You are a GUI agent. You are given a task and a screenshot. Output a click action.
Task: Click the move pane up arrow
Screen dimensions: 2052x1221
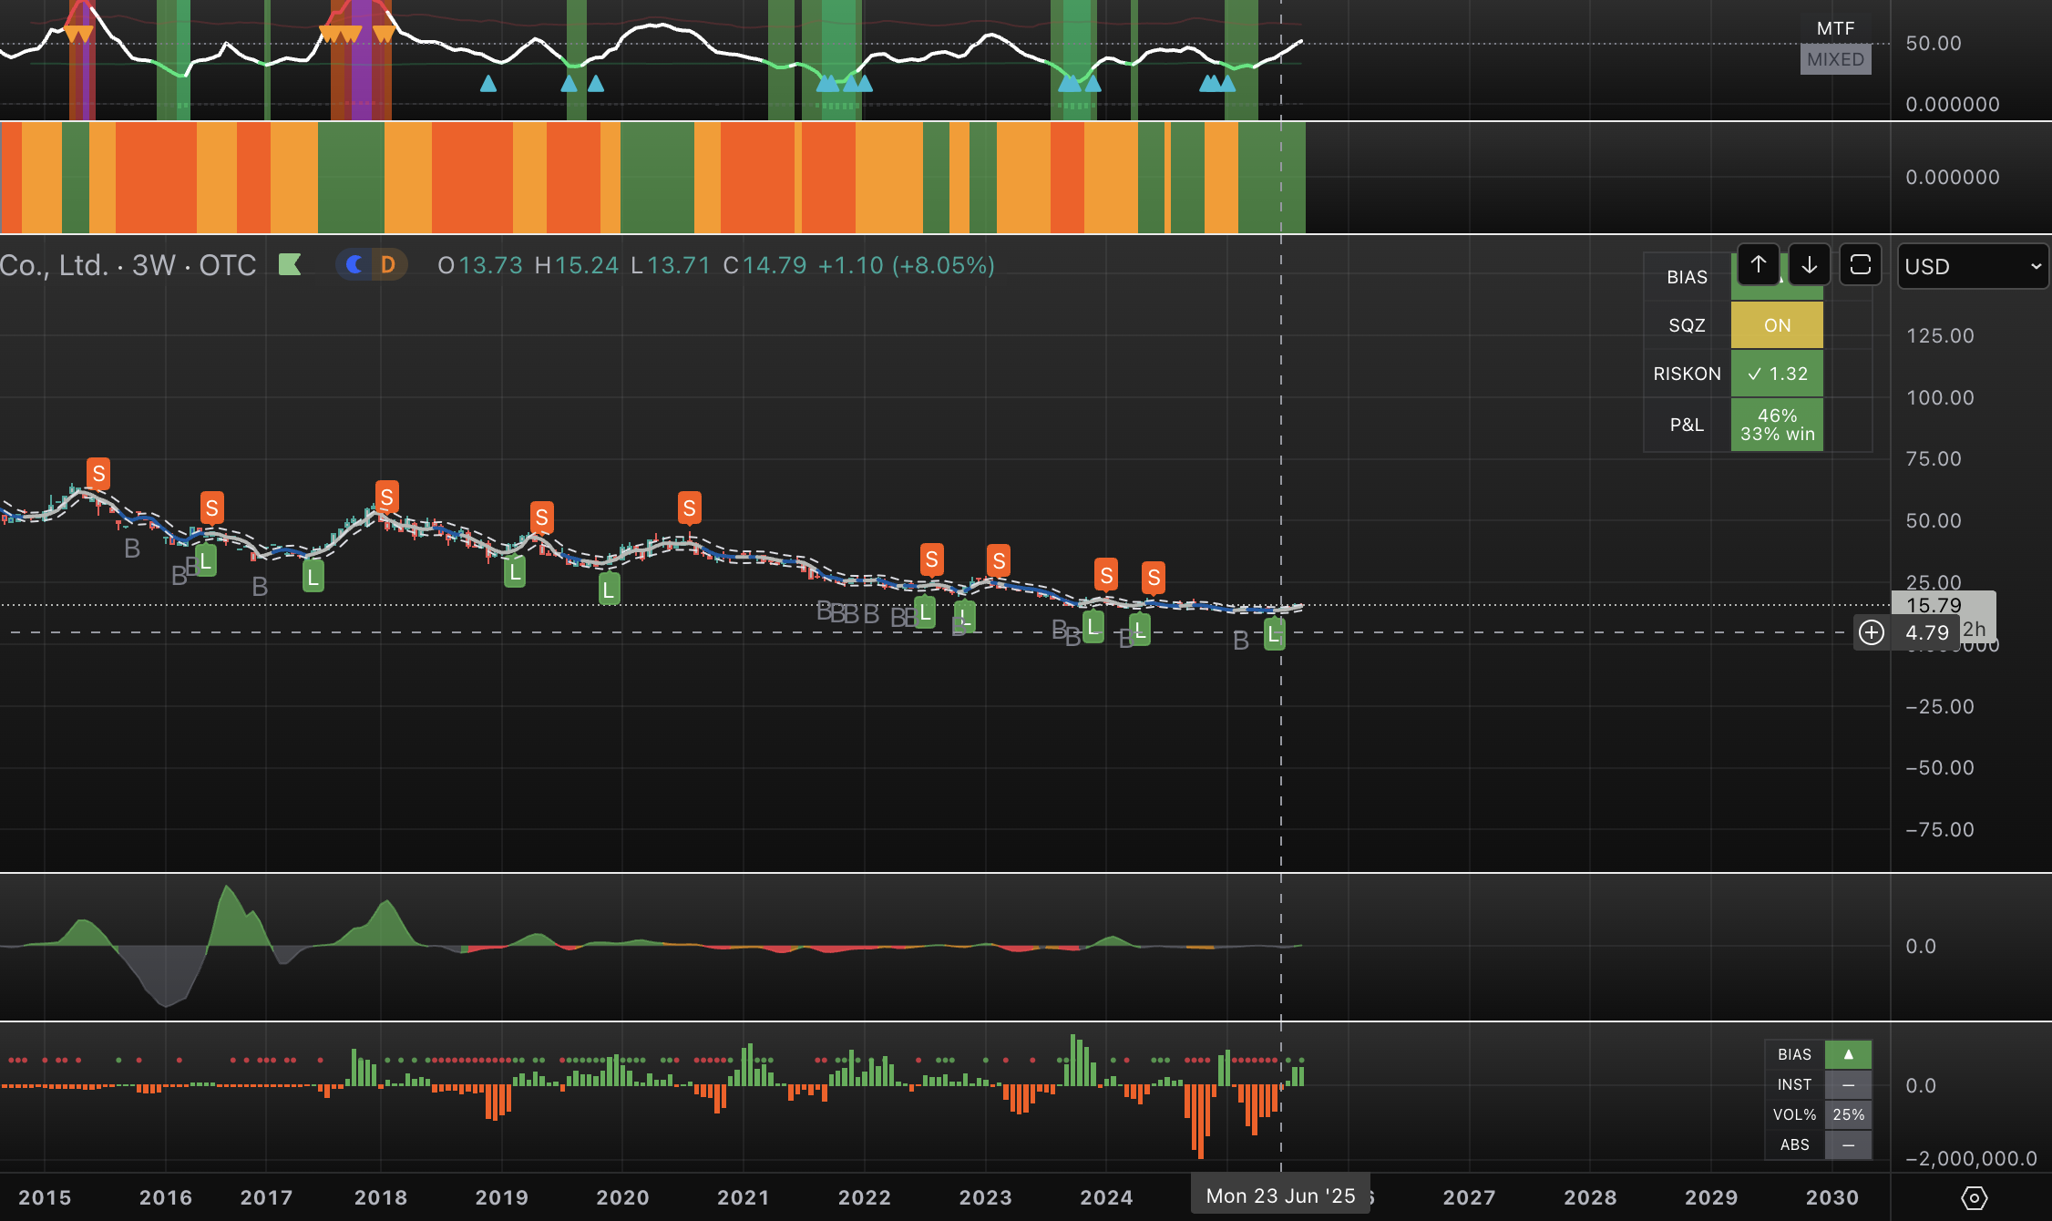1758,265
